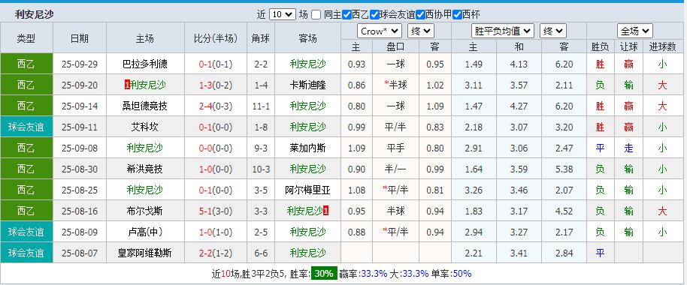Click the 半/一 handicap cell

point(395,169)
